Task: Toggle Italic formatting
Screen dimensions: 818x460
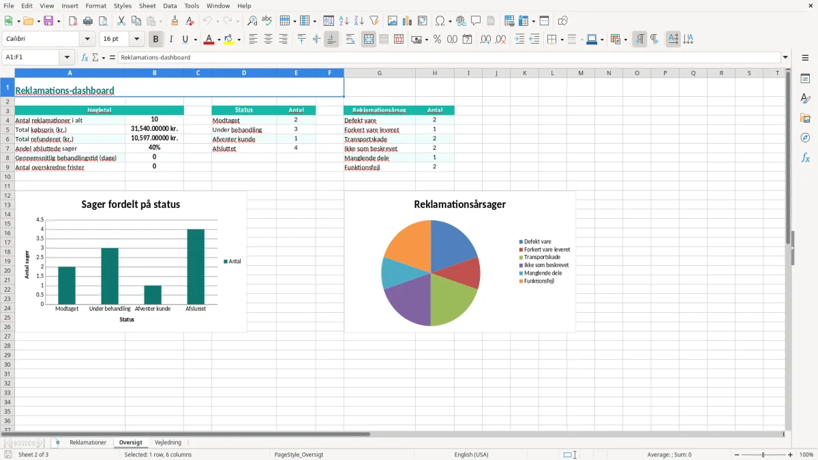Action: tap(171, 40)
